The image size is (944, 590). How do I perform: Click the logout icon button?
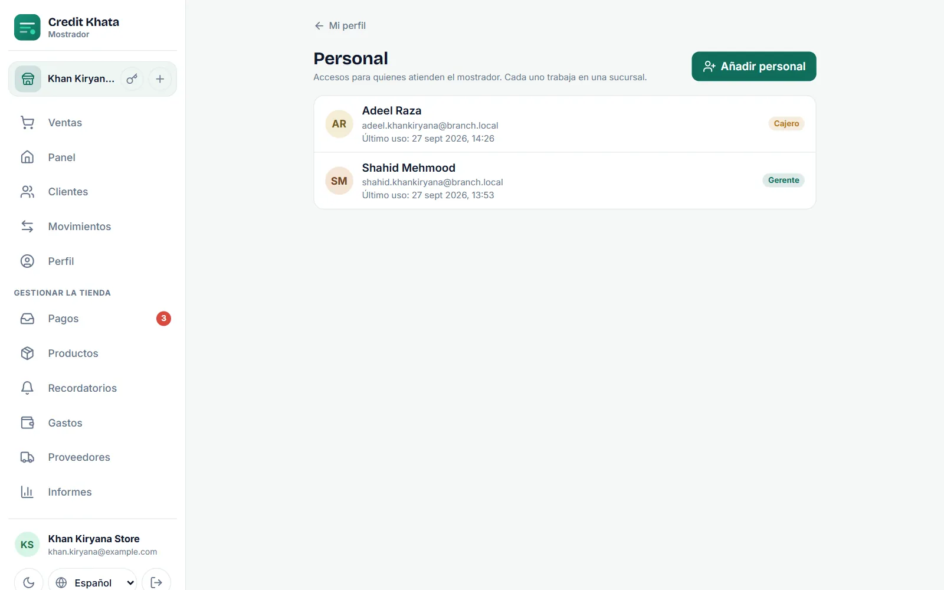coord(156,582)
